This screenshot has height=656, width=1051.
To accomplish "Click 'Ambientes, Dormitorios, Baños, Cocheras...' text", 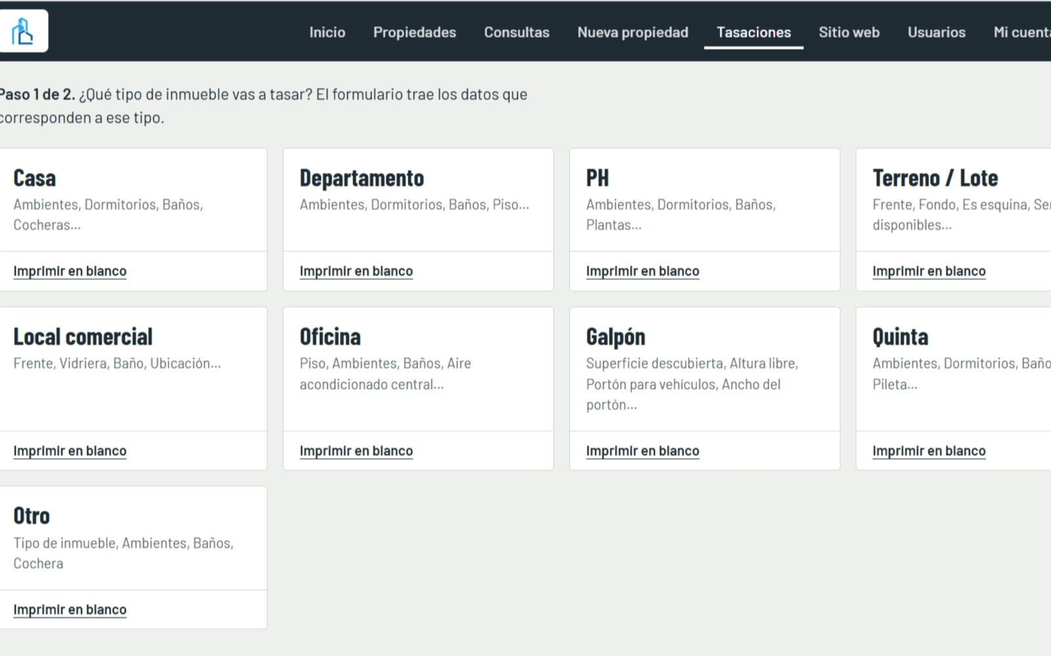I will point(108,215).
